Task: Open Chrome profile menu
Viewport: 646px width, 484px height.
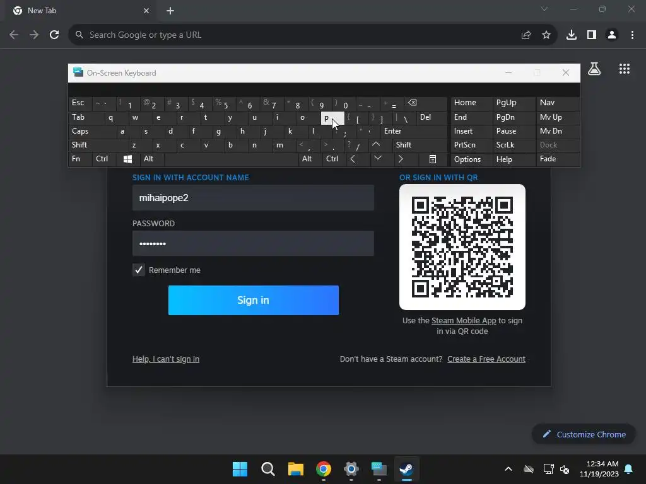Action: click(x=612, y=35)
